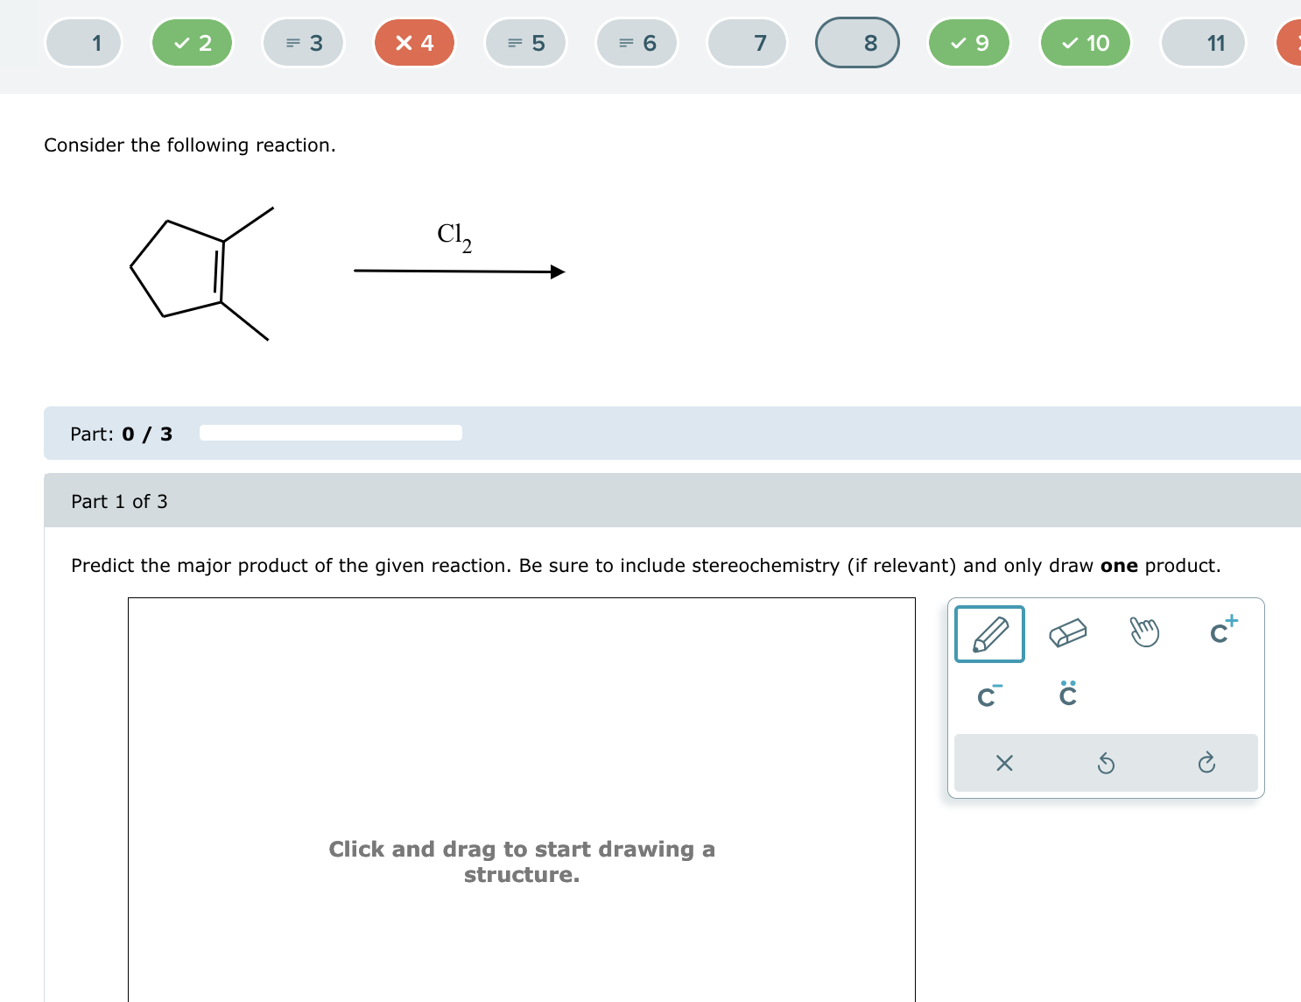Open question 1 in the navigation bar

(83, 42)
